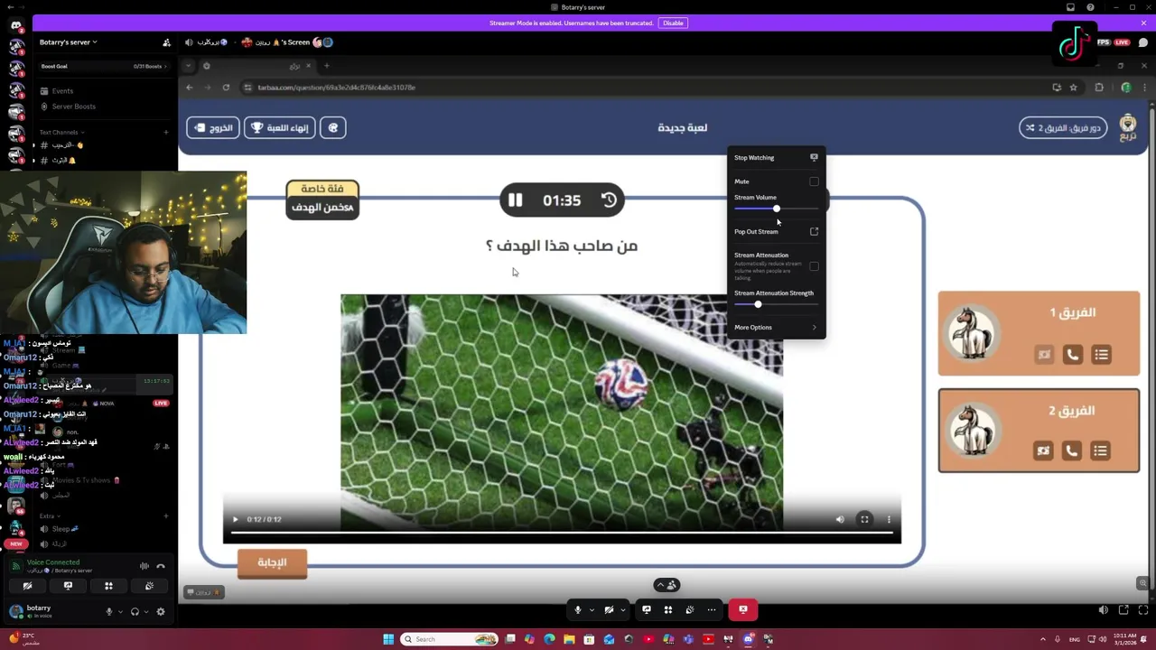Open the Discord inbox icon at top right

pyautogui.click(x=1070, y=7)
